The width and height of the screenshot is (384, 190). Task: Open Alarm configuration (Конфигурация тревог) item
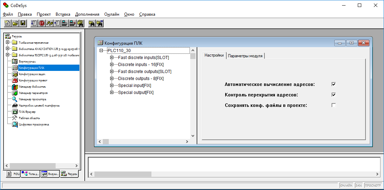click(33, 80)
